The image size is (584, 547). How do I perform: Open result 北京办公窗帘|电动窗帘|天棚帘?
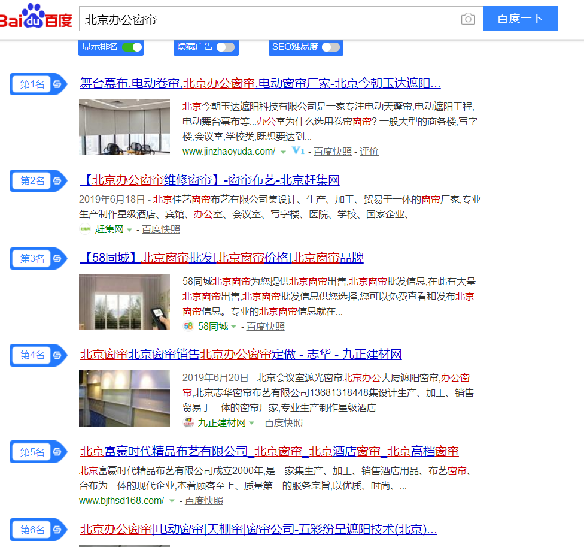coord(258,529)
